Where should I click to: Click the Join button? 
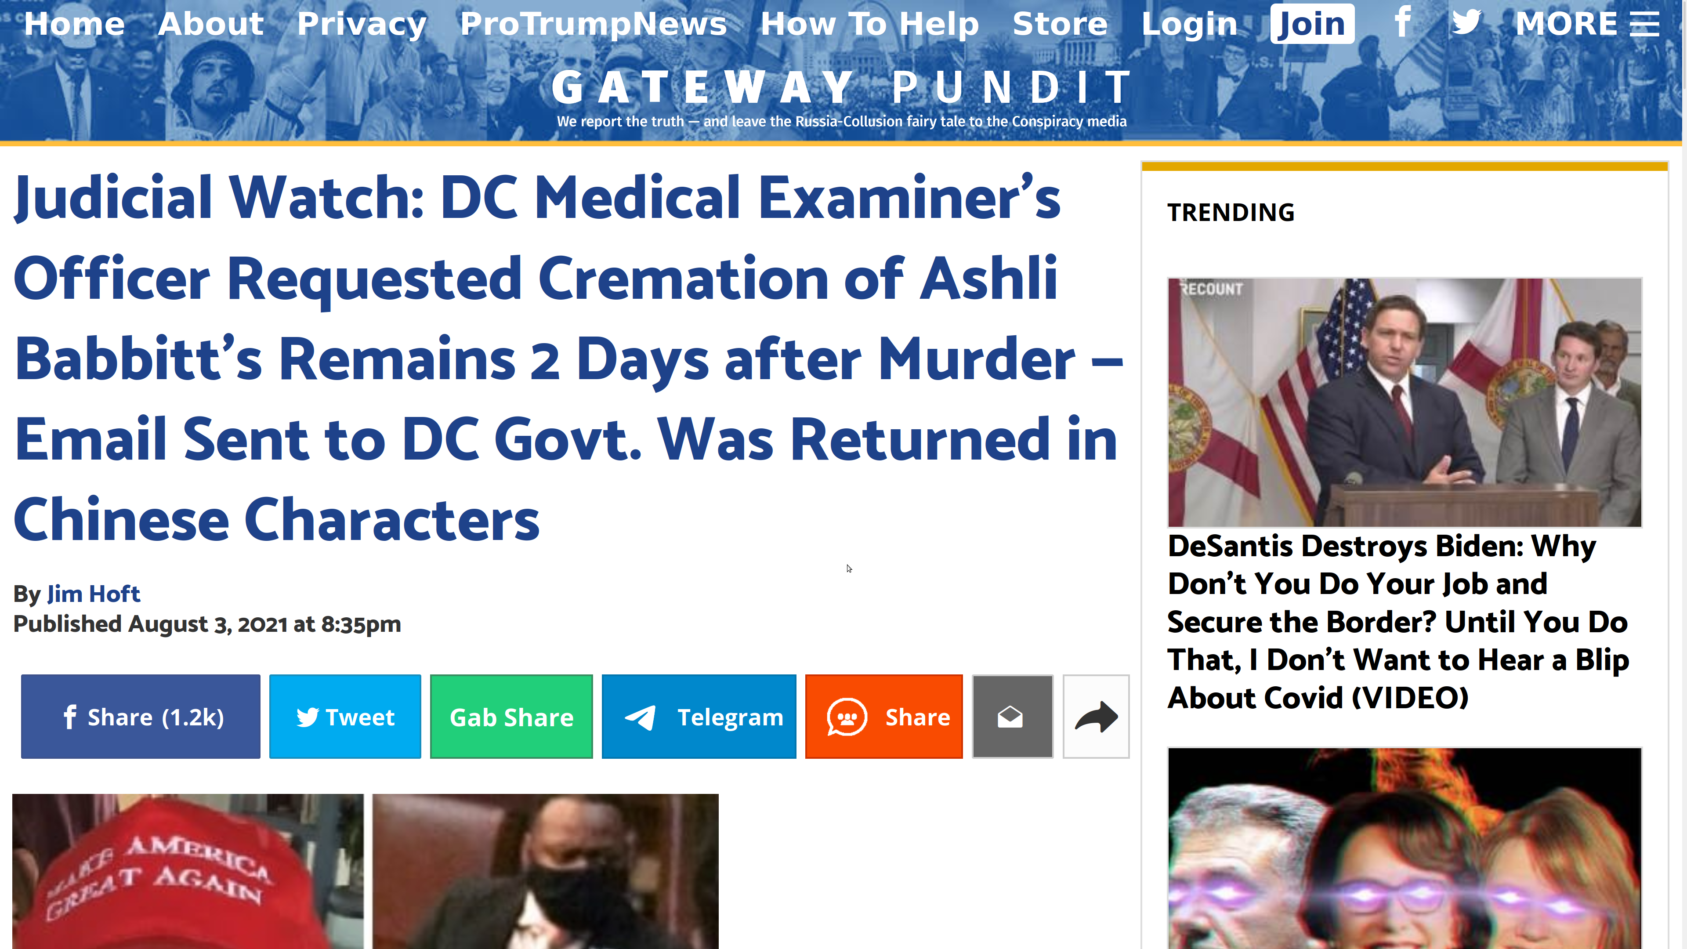click(1312, 24)
